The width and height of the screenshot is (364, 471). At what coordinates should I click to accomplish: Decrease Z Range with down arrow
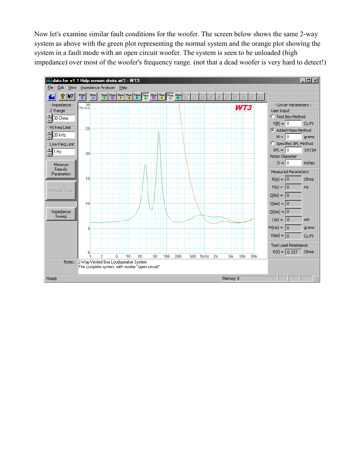pyautogui.click(x=50, y=120)
